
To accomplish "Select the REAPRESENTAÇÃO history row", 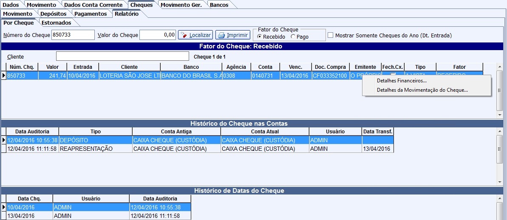I will [200, 149].
